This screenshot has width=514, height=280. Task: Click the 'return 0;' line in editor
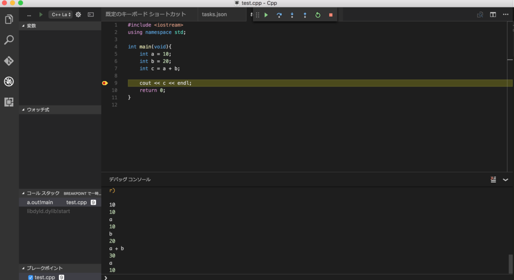pos(153,90)
